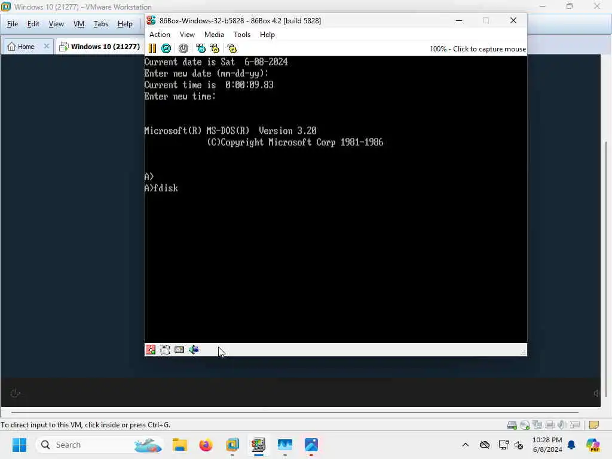The image size is (612, 459).
Task: Open clock showing 10:28 PM
Action: tap(547, 445)
